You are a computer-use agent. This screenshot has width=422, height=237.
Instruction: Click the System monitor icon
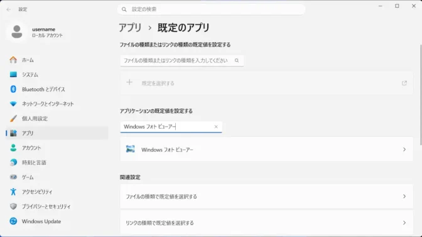coord(13,75)
